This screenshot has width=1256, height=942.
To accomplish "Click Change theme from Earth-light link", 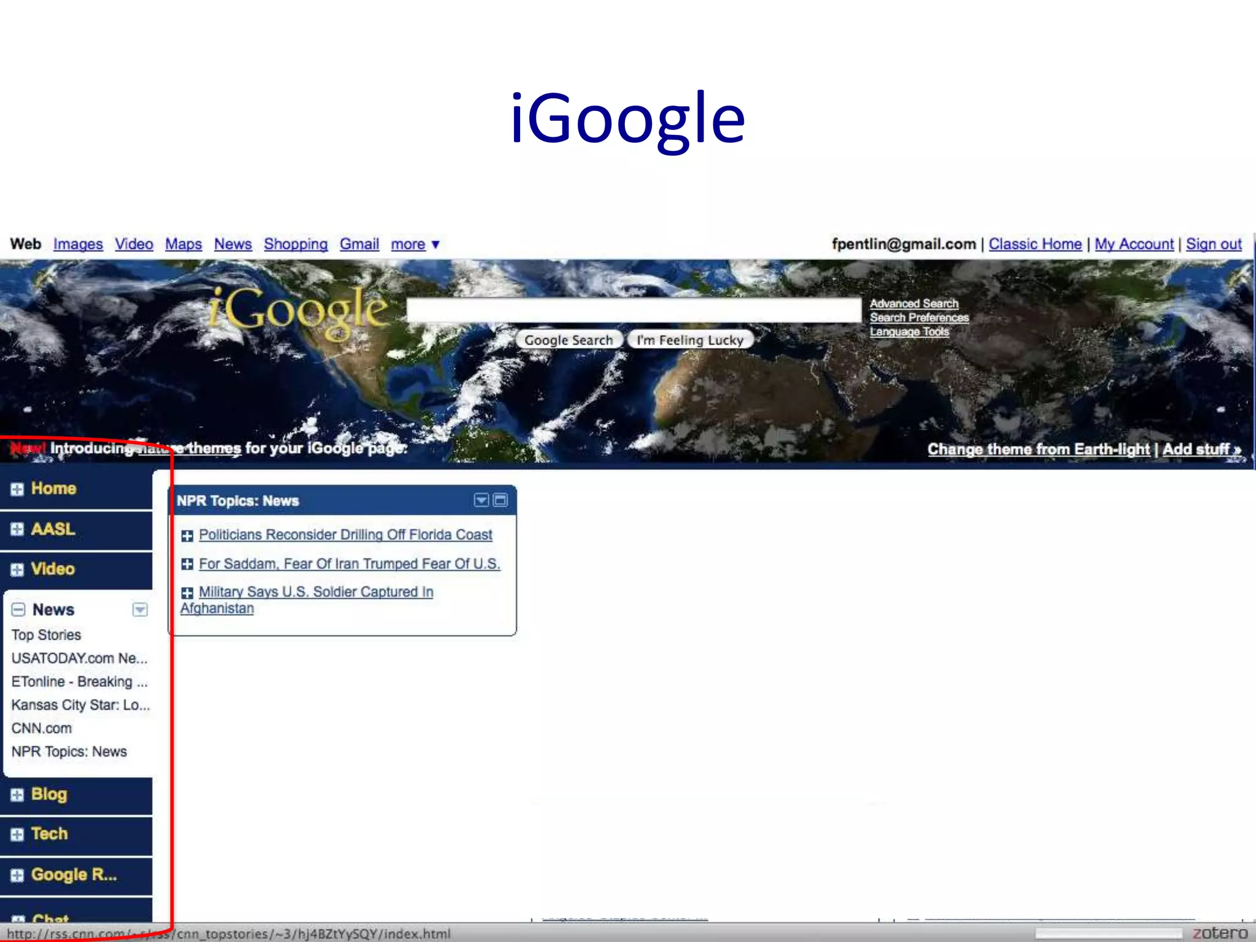I will [1038, 450].
